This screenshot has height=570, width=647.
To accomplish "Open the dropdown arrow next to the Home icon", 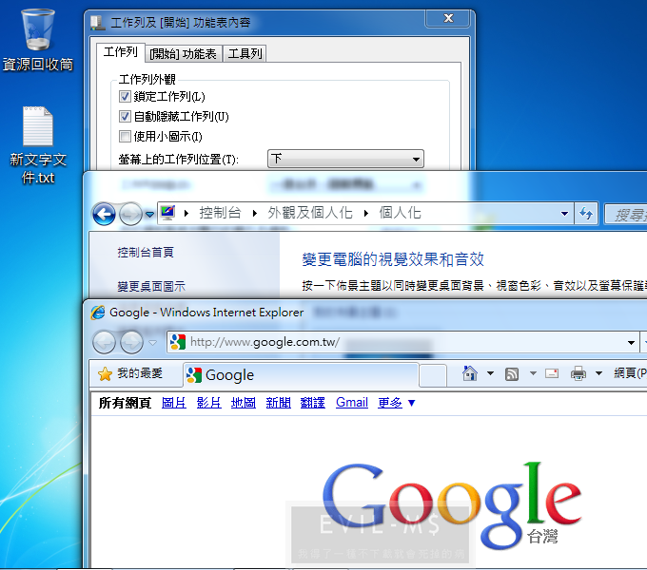I will click(490, 373).
